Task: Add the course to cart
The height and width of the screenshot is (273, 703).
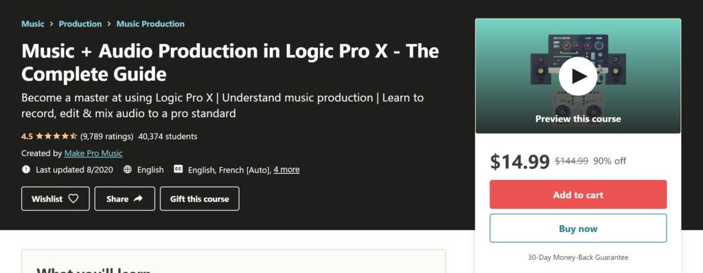Action: click(578, 194)
